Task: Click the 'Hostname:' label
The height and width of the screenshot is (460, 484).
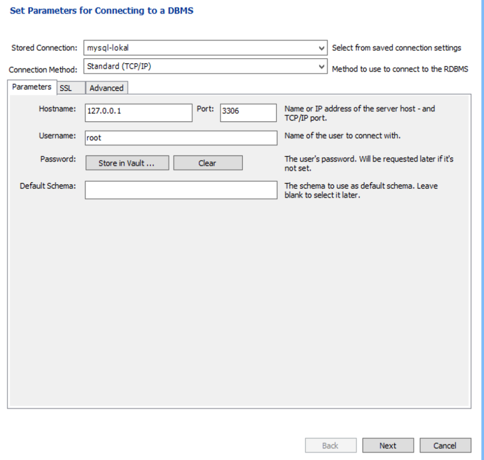Action: (x=57, y=109)
